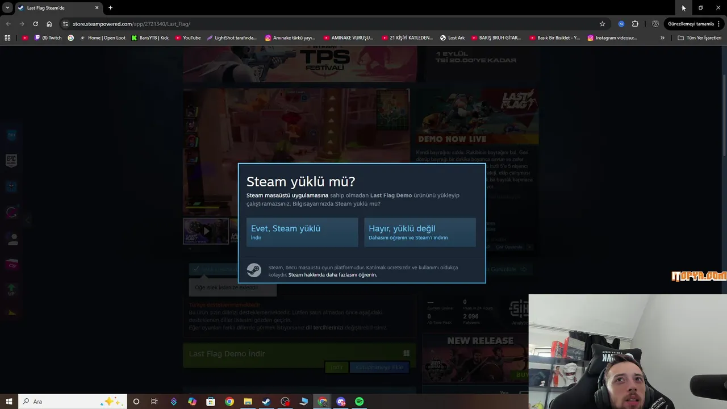Viewport: 727px width, 409px height.
Task: Open the apps grid shortcut in bookmarks bar
Action: (x=7, y=38)
